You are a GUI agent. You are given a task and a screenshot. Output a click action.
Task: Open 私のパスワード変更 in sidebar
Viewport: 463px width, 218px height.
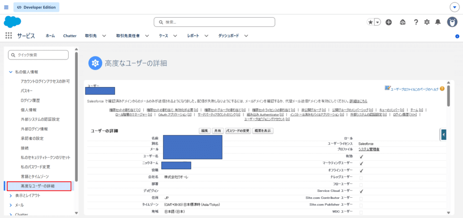coord(35,167)
